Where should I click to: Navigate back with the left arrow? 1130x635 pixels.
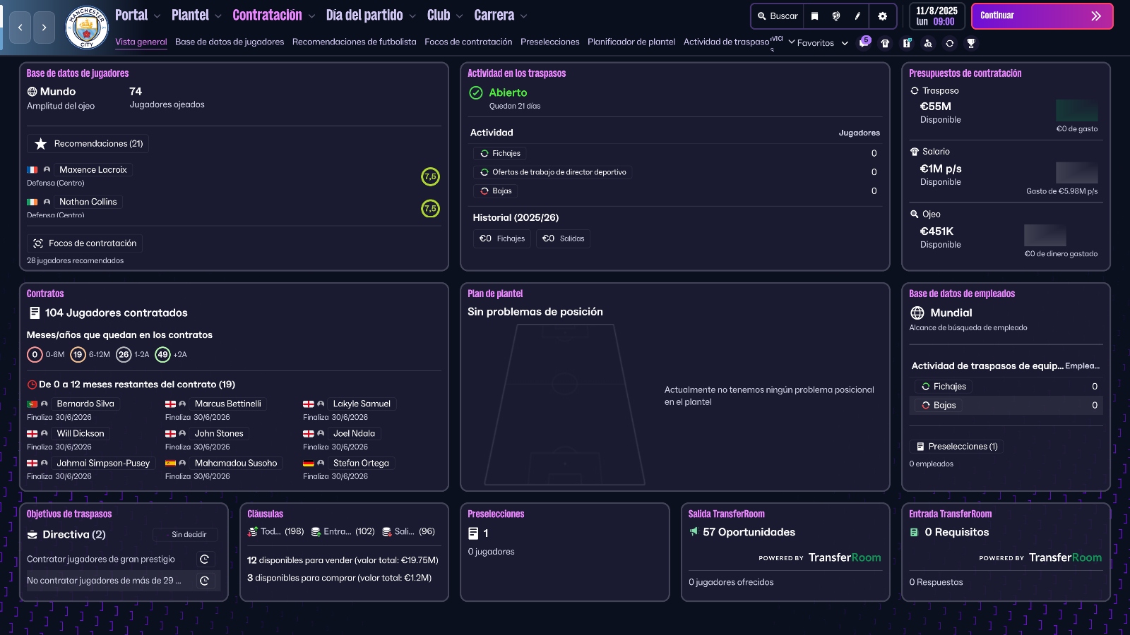tap(20, 28)
